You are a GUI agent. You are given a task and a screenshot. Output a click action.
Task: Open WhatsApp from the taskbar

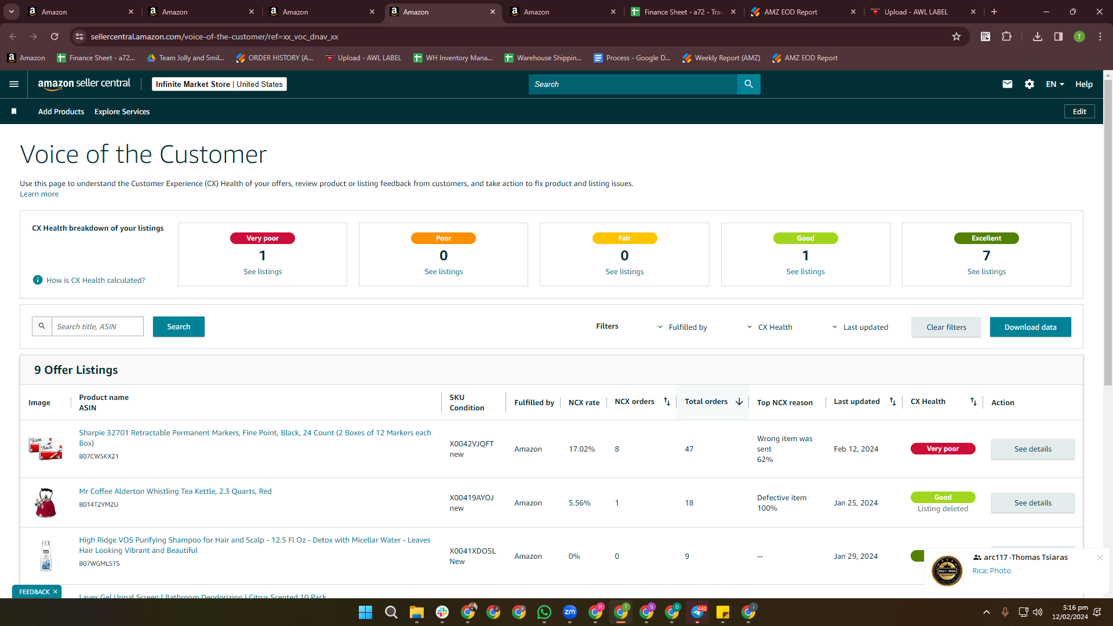pyautogui.click(x=544, y=612)
